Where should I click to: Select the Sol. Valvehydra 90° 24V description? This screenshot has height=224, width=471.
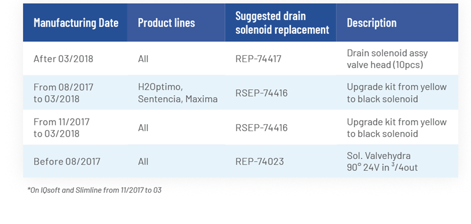click(x=382, y=162)
